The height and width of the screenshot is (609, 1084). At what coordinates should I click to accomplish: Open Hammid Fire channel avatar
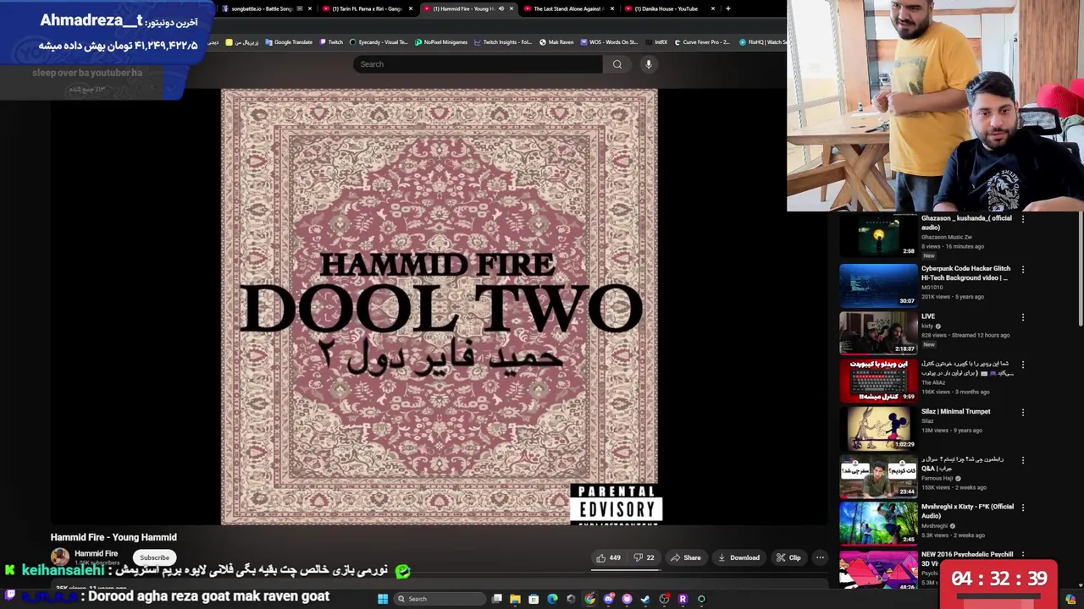[x=60, y=557]
